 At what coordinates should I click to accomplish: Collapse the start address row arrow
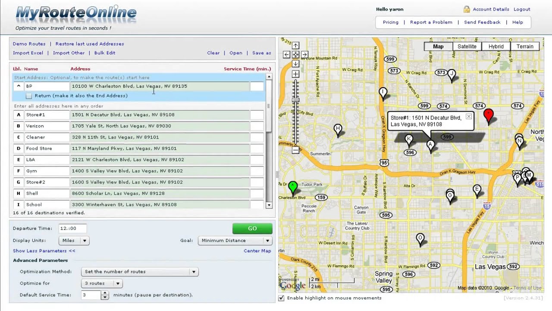click(x=19, y=86)
